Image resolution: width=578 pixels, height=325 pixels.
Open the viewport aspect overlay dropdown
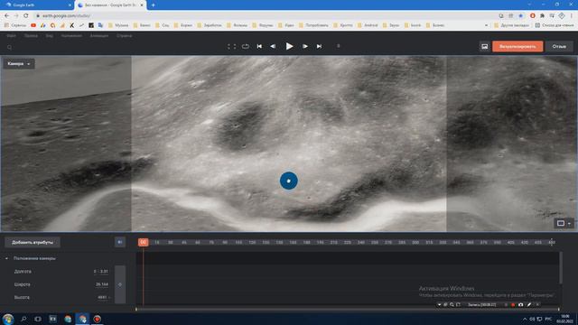[564, 223]
